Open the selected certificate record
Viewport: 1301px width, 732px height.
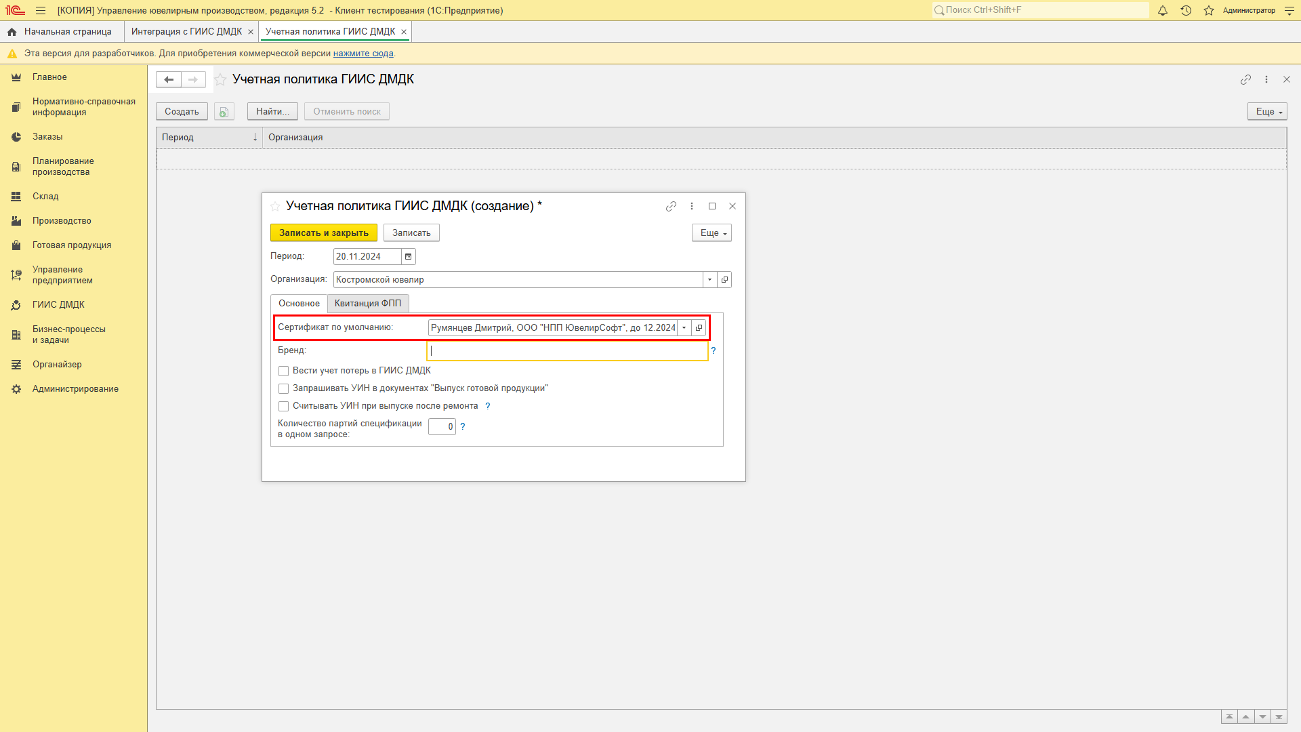tap(699, 328)
